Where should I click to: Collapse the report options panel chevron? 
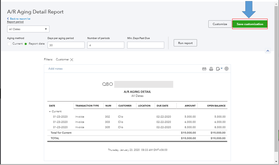point(268,51)
